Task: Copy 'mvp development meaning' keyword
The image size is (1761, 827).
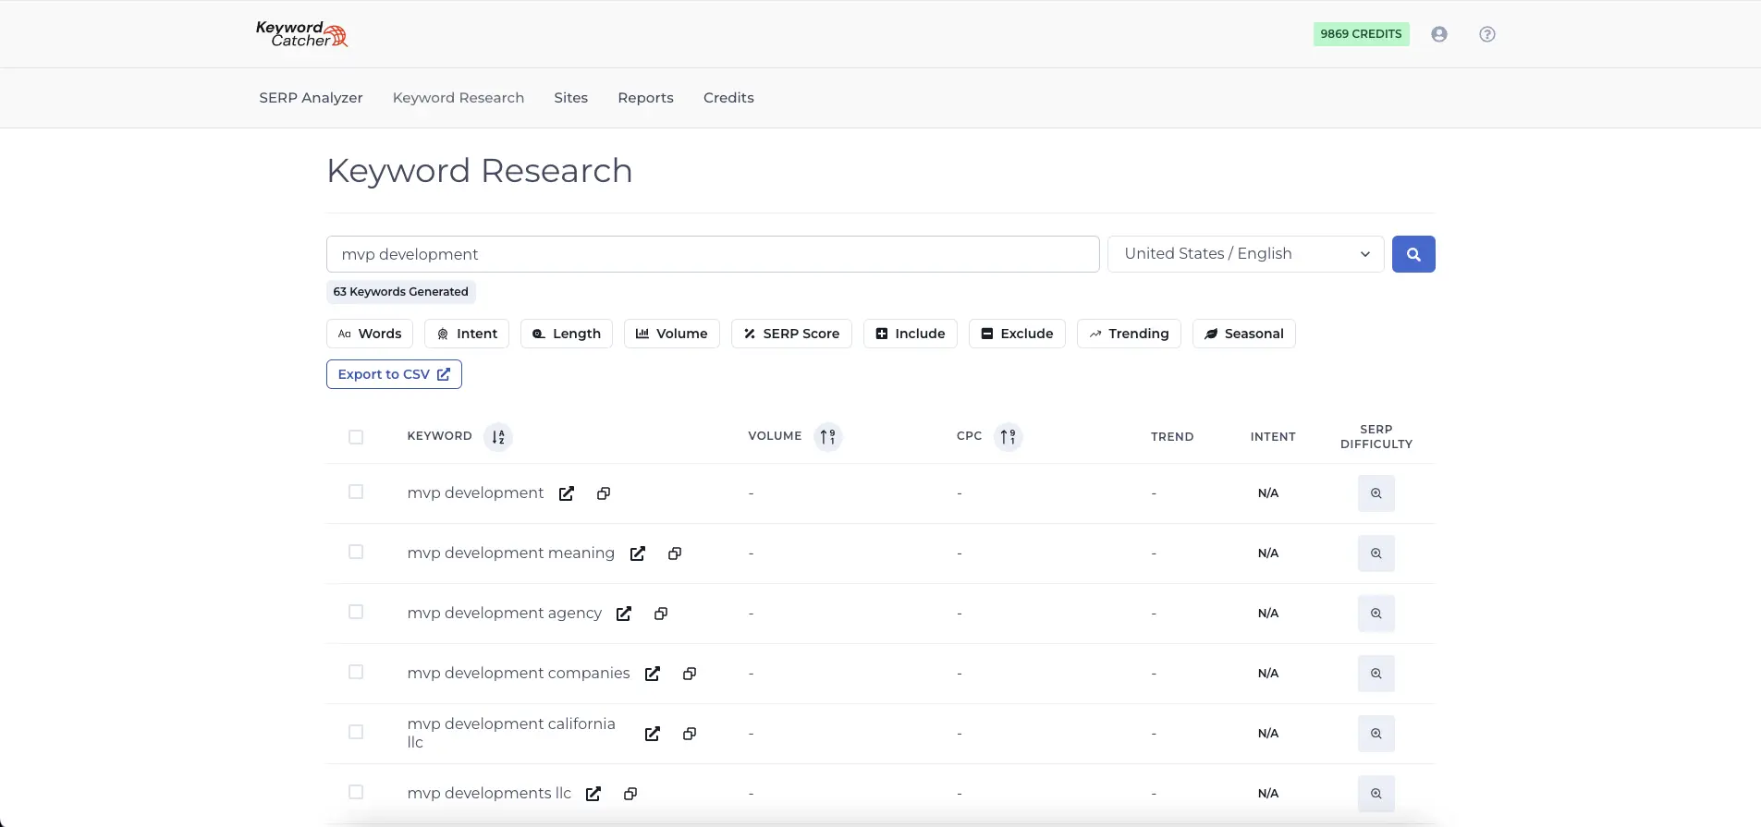Action: (x=675, y=553)
